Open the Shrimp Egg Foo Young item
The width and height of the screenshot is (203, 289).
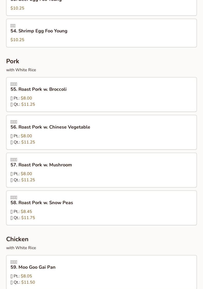(x=39, y=31)
